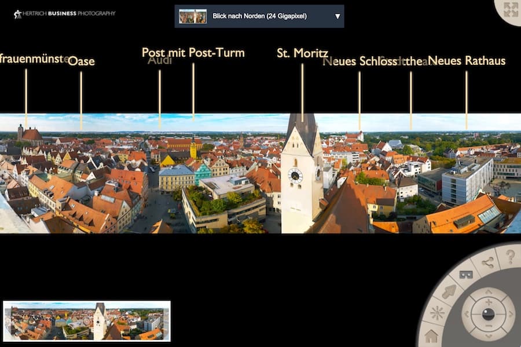
Task: Click the clock face on St. Moritz tower
Action: (x=295, y=176)
